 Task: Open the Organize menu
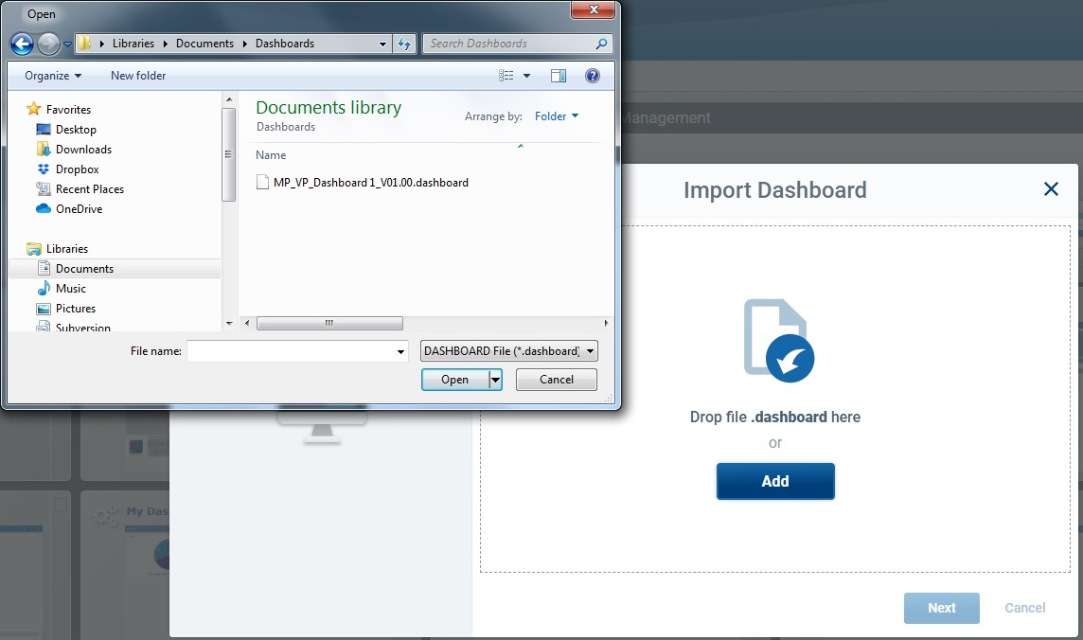51,75
